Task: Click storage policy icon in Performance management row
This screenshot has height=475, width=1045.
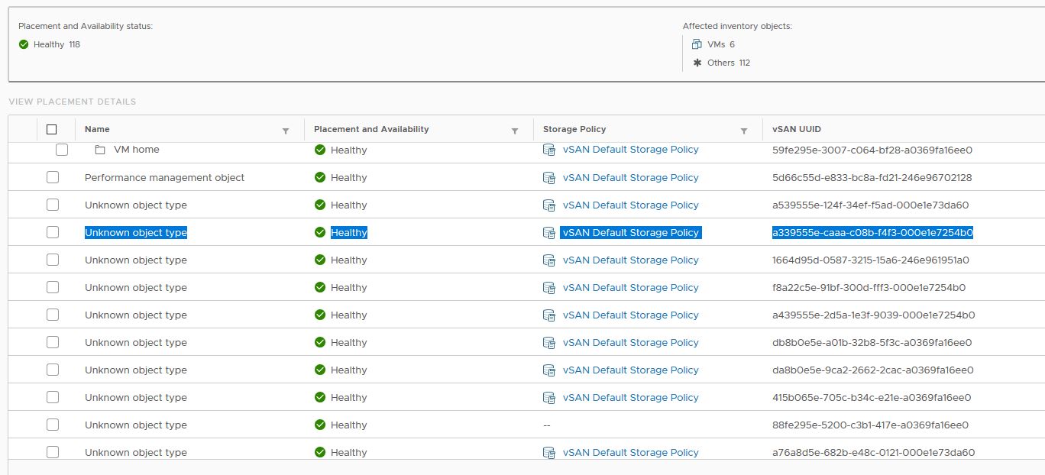Action: click(x=548, y=177)
